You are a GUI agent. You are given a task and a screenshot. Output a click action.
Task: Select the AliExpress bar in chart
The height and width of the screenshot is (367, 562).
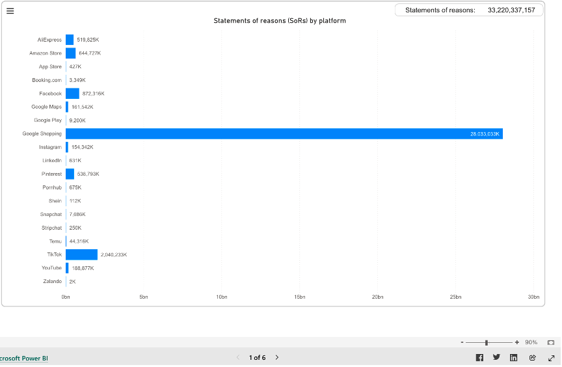(70, 40)
